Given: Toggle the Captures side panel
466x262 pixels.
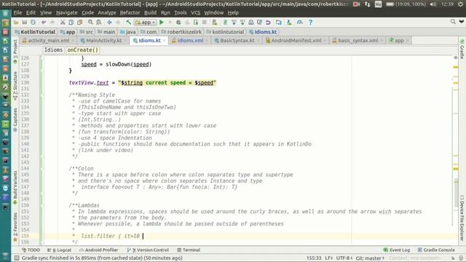Looking at the screenshot, I should pyautogui.click(x=15, y=120).
